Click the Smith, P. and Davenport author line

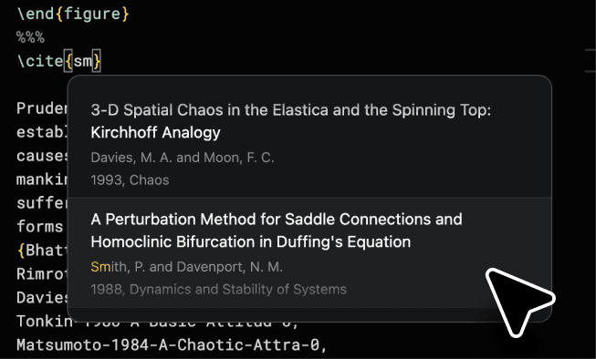pos(186,267)
